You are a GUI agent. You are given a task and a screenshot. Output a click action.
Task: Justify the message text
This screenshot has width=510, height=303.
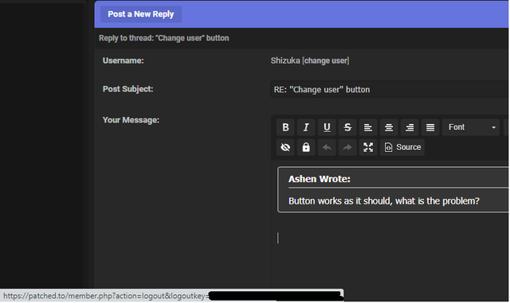[430, 127]
